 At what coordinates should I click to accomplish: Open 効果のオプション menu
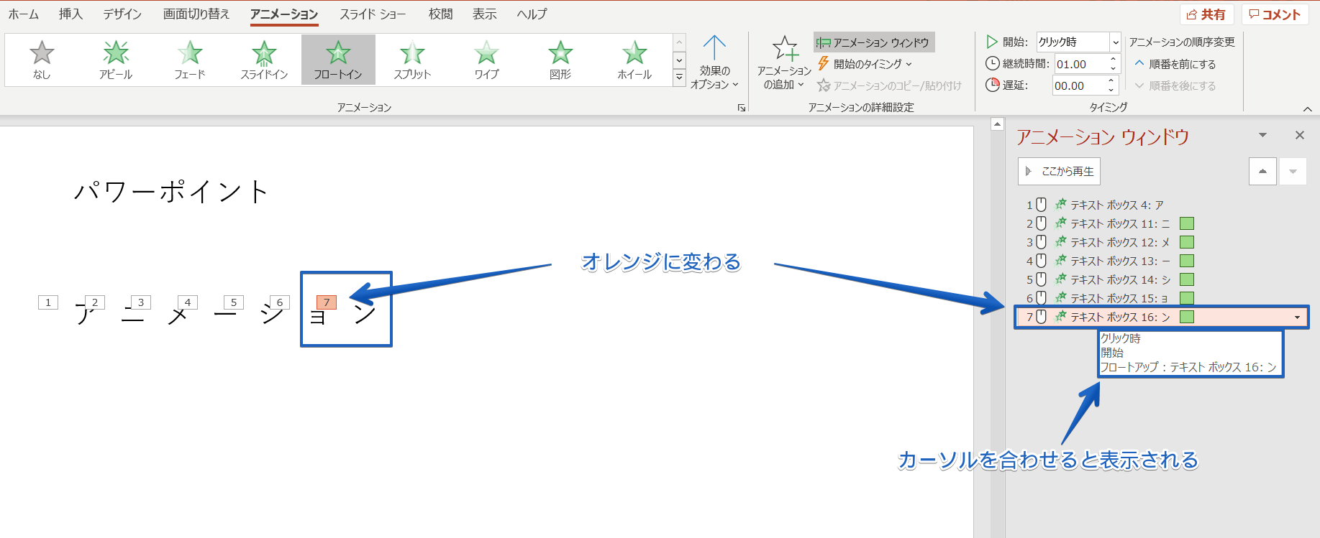[714, 63]
